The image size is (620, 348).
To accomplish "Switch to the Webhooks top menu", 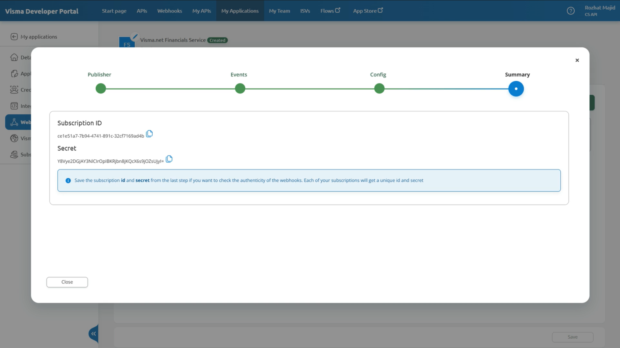I will tap(169, 11).
